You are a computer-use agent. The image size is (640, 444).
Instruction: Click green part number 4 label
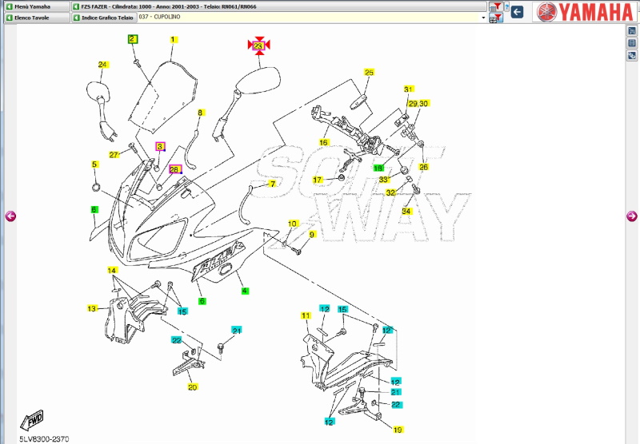[245, 291]
